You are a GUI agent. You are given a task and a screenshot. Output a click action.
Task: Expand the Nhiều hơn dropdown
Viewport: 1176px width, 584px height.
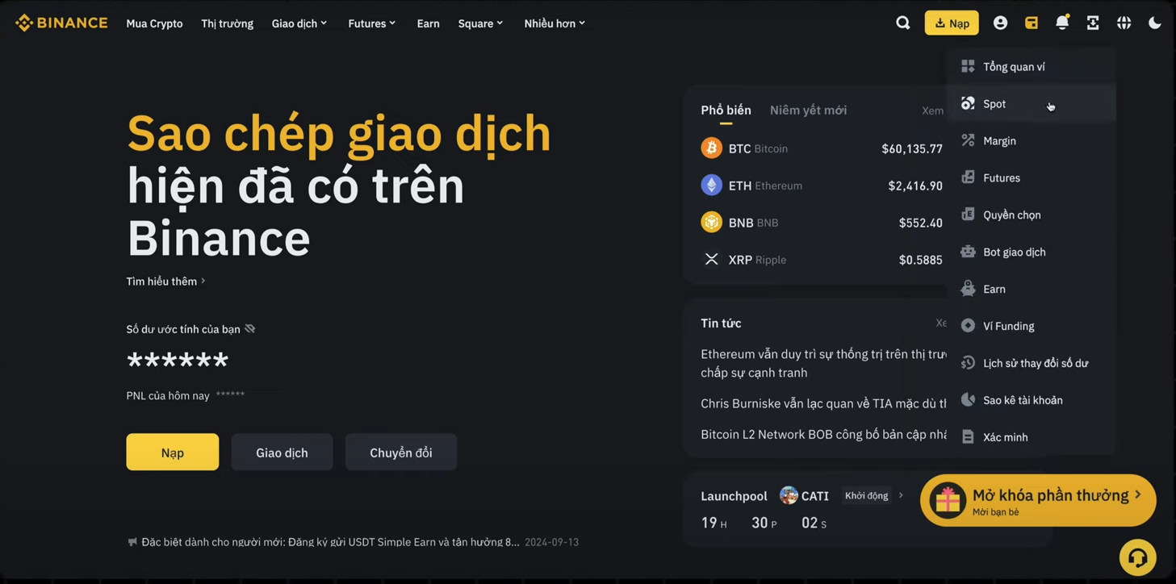(555, 23)
